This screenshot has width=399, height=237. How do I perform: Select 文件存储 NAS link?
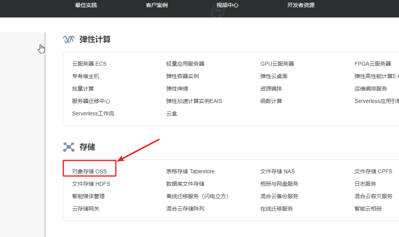[278, 172]
